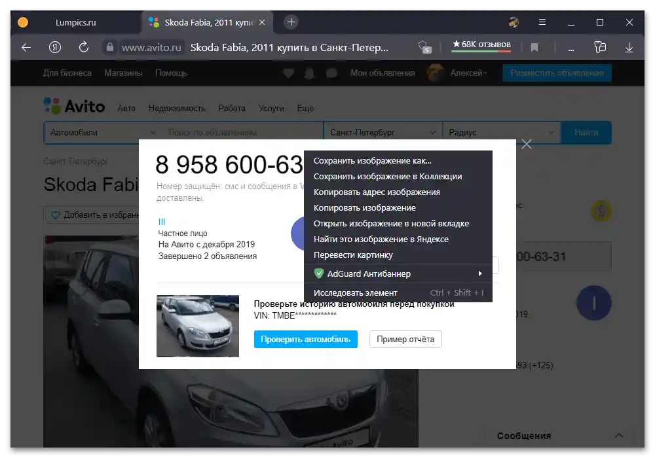The height and width of the screenshot is (458, 655).
Task: Bookmark this page with the bookmark icon
Action: pyautogui.click(x=534, y=48)
